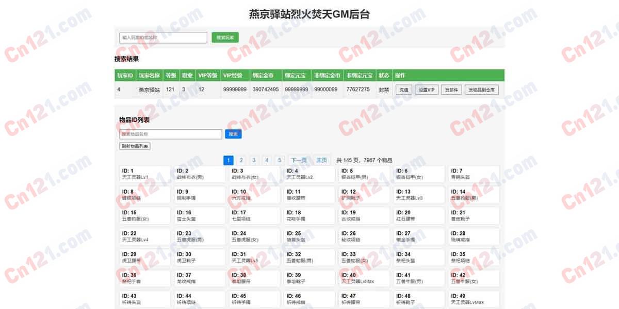Click the 发邮件 send mail button

click(451, 90)
